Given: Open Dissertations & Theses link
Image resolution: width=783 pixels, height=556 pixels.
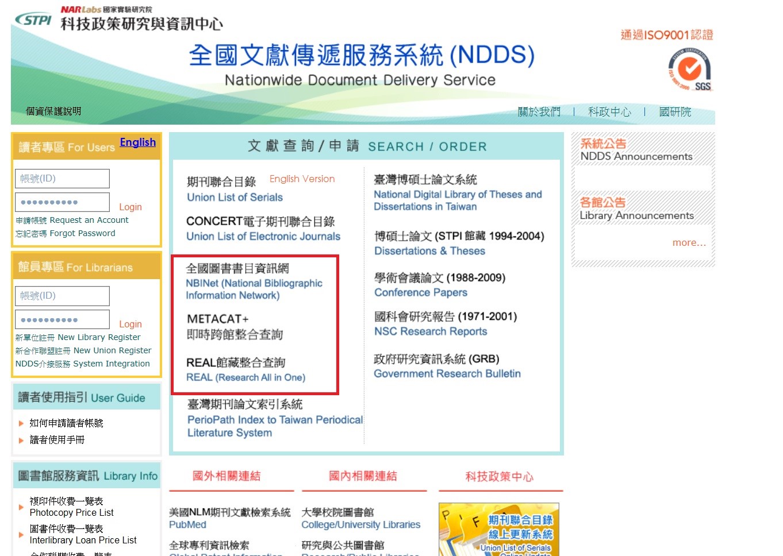Looking at the screenshot, I should (x=429, y=251).
